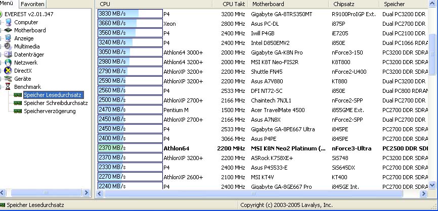Expand the Datenträger tree node
The height and width of the screenshot is (211, 438).
(1, 55)
